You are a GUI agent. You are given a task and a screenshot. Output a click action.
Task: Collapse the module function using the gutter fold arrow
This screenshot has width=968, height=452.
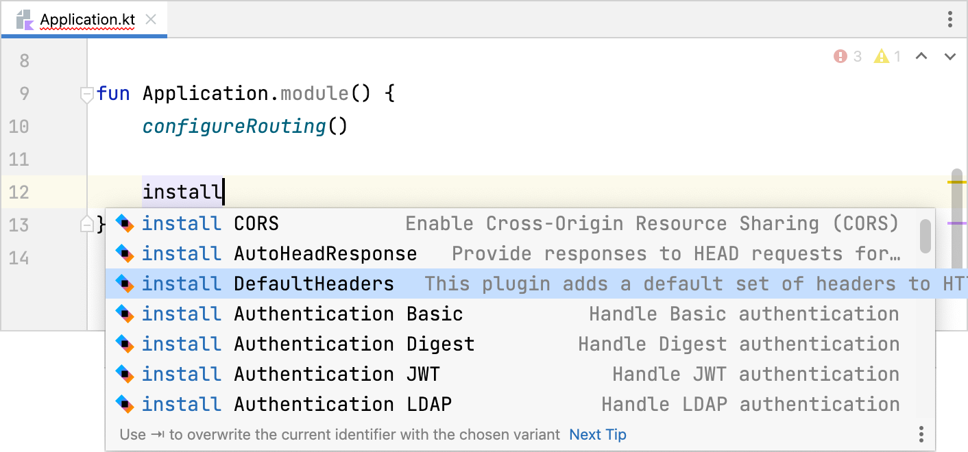[x=86, y=93]
